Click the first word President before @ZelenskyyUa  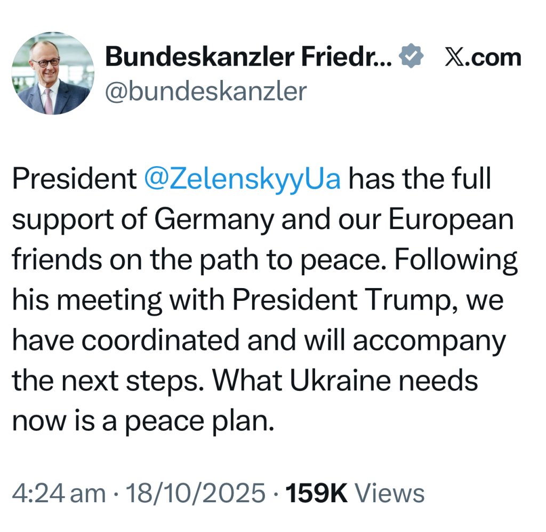point(75,179)
